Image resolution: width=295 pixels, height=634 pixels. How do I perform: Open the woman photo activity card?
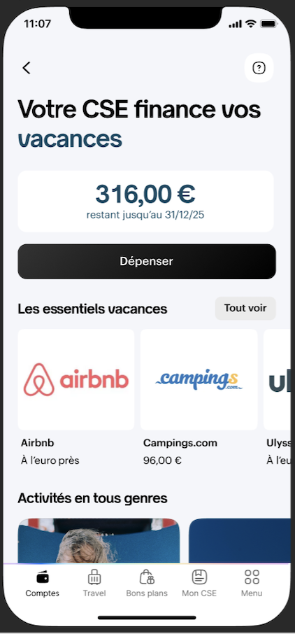99,541
